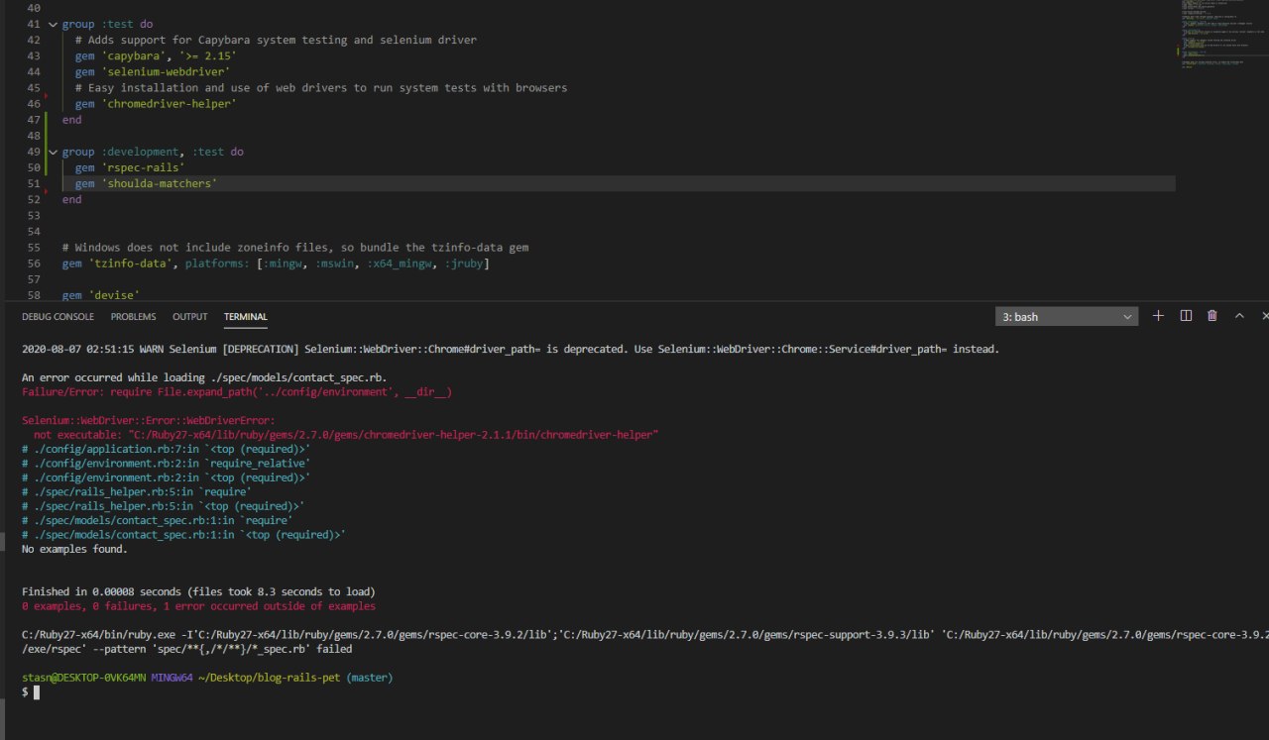1269x740 pixels.
Task: Click the green git change bar beside line 48
Action: (x=47, y=135)
